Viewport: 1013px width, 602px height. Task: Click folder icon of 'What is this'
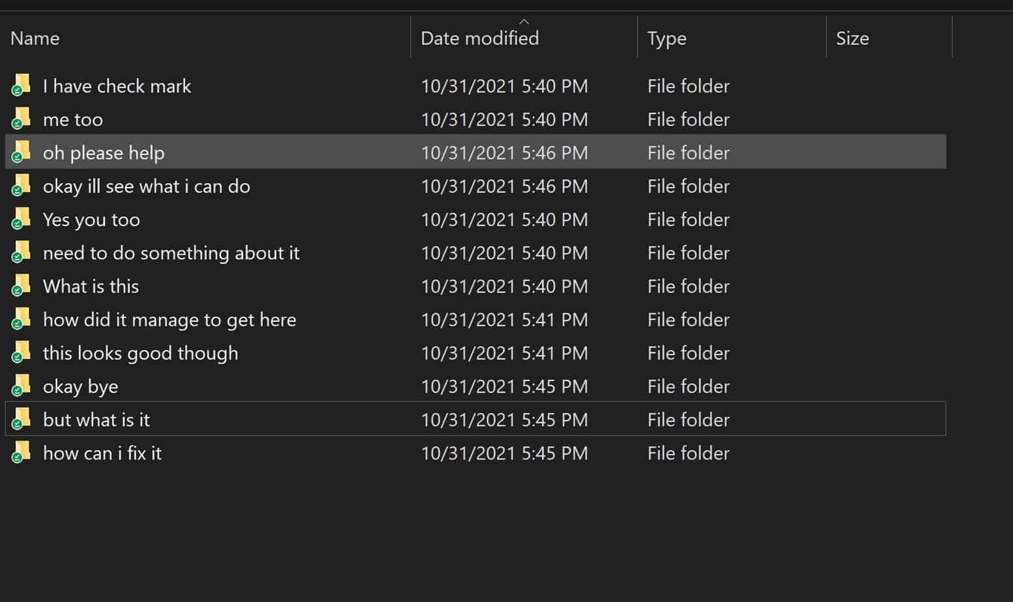point(21,286)
